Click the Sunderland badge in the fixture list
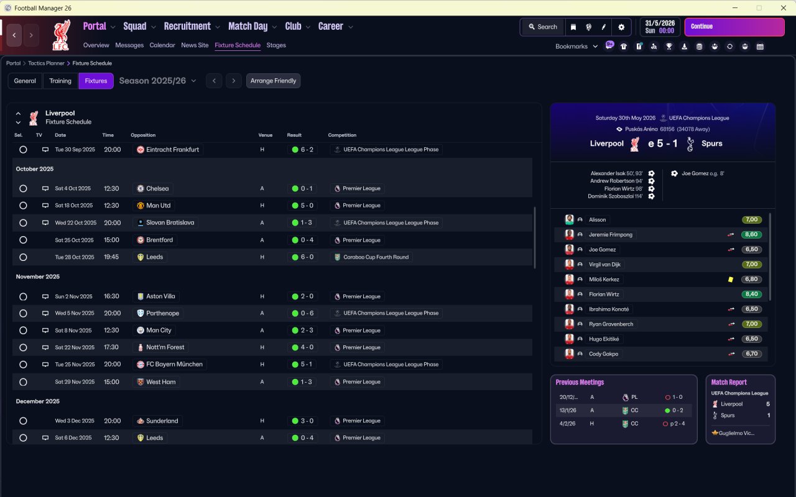Screen dimensions: 796x497 [141, 421]
